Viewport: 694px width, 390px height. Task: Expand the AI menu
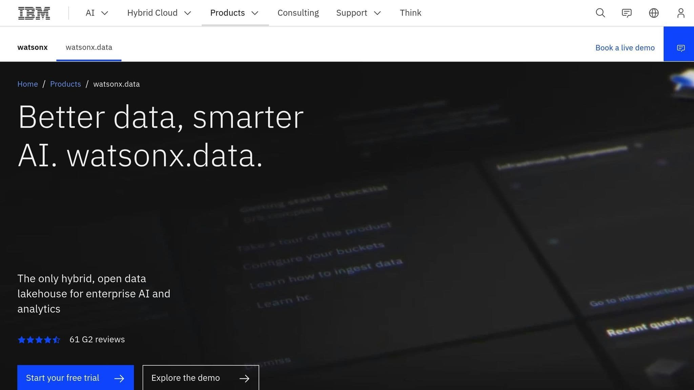(97, 13)
